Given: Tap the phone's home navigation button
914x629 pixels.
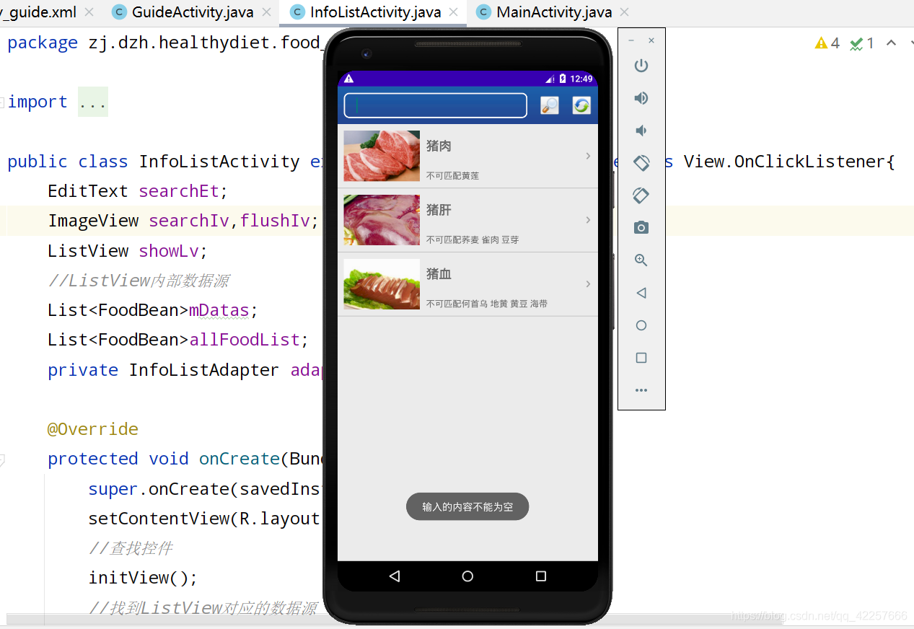Looking at the screenshot, I should tap(467, 576).
